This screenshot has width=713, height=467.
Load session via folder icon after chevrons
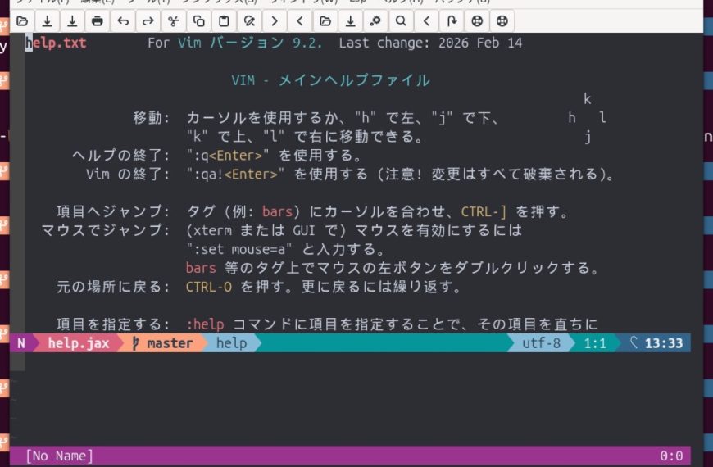coord(325,21)
